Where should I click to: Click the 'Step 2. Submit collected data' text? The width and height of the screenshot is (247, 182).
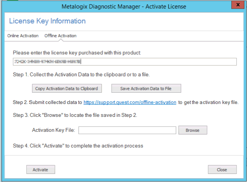tap(47, 103)
